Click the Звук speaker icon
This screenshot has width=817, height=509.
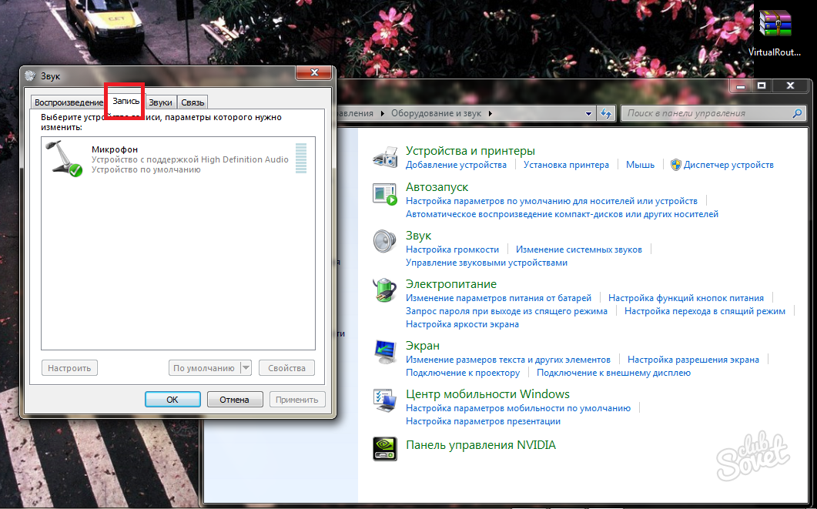click(x=385, y=242)
